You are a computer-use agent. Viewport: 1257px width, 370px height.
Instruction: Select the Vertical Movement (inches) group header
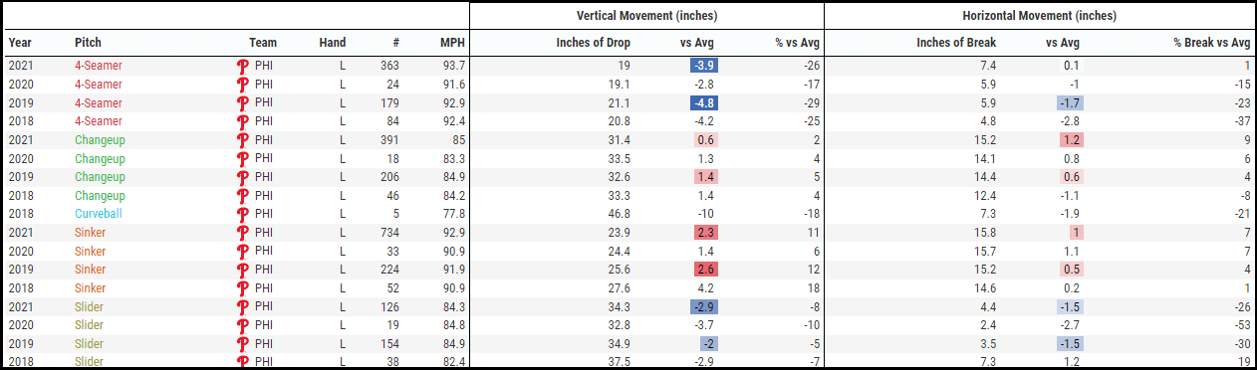point(646,16)
